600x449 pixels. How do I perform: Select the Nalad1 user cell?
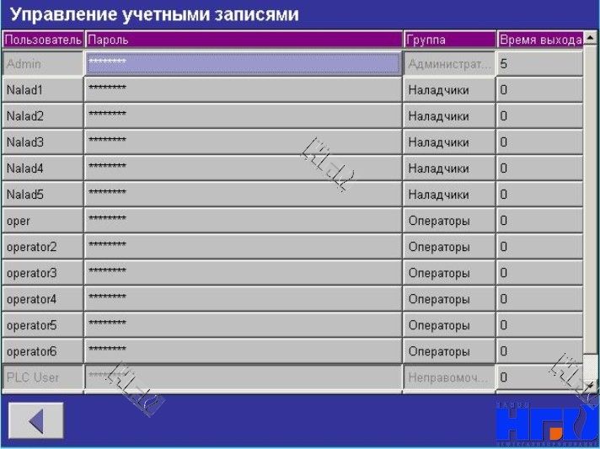click(42, 90)
